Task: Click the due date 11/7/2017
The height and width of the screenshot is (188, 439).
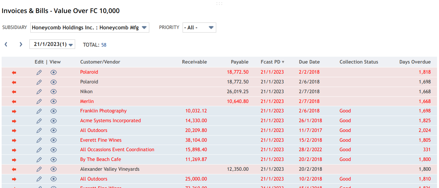Action: (310, 130)
